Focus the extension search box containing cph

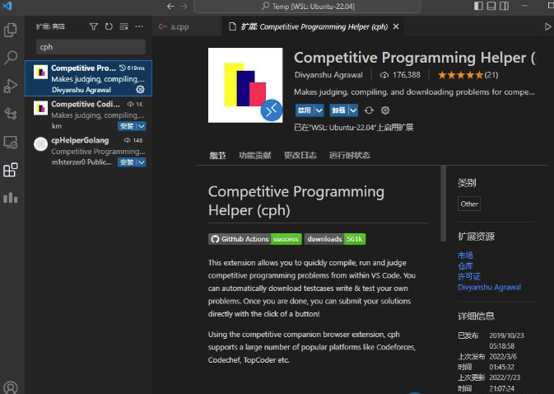pyautogui.click(x=91, y=47)
